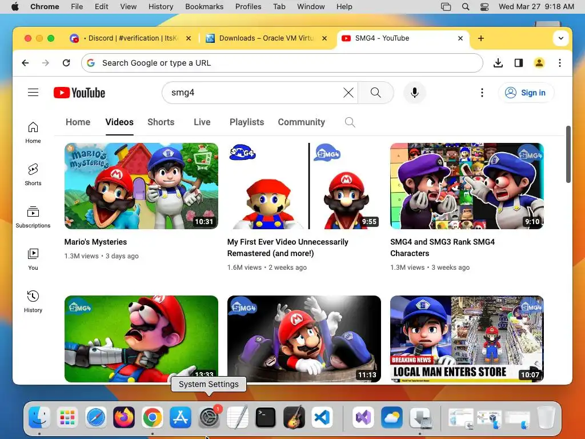Switch to Downloads – Oracle VM tab
This screenshot has width=585, height=439.
(x=266, y=38)
